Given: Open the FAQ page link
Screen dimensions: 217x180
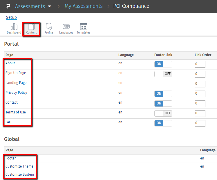Looking at the screenshot, I should 8,122.
